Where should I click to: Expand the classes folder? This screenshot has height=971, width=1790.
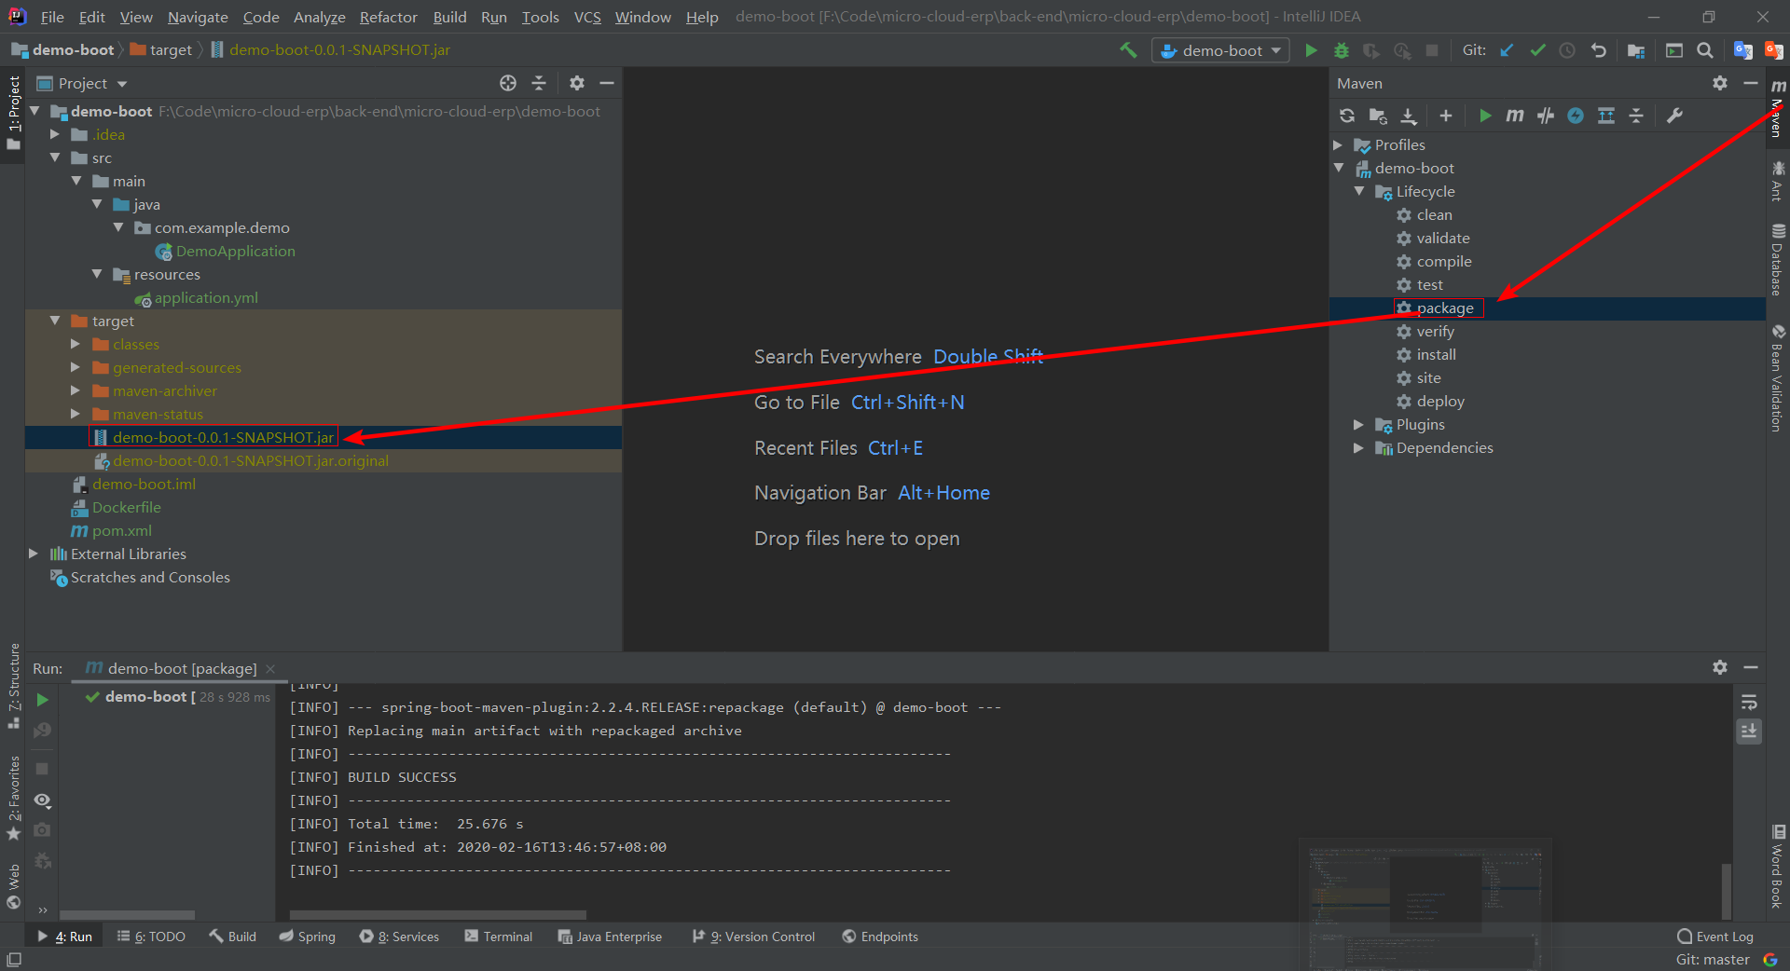(76, 344)
